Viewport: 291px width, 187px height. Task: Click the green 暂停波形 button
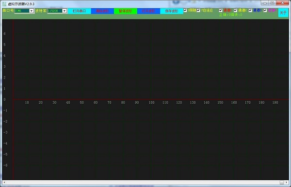(126, 11)
